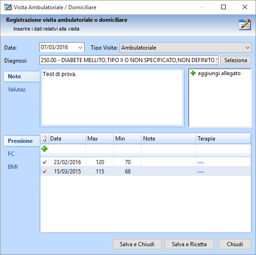Select the BMI tab

pyautogui.click(x=13, y=167)
